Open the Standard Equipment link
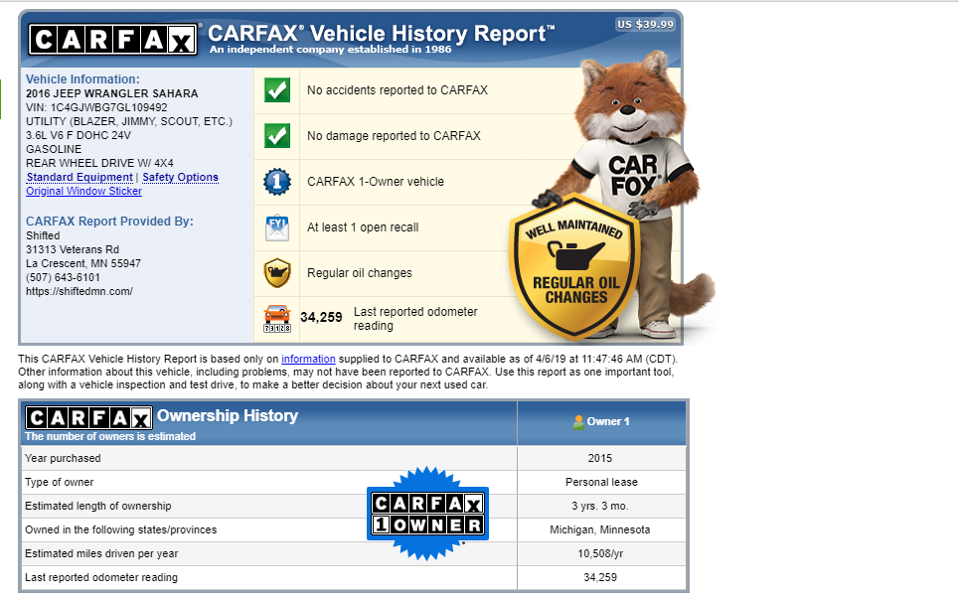958x603 pixels. 80,177
